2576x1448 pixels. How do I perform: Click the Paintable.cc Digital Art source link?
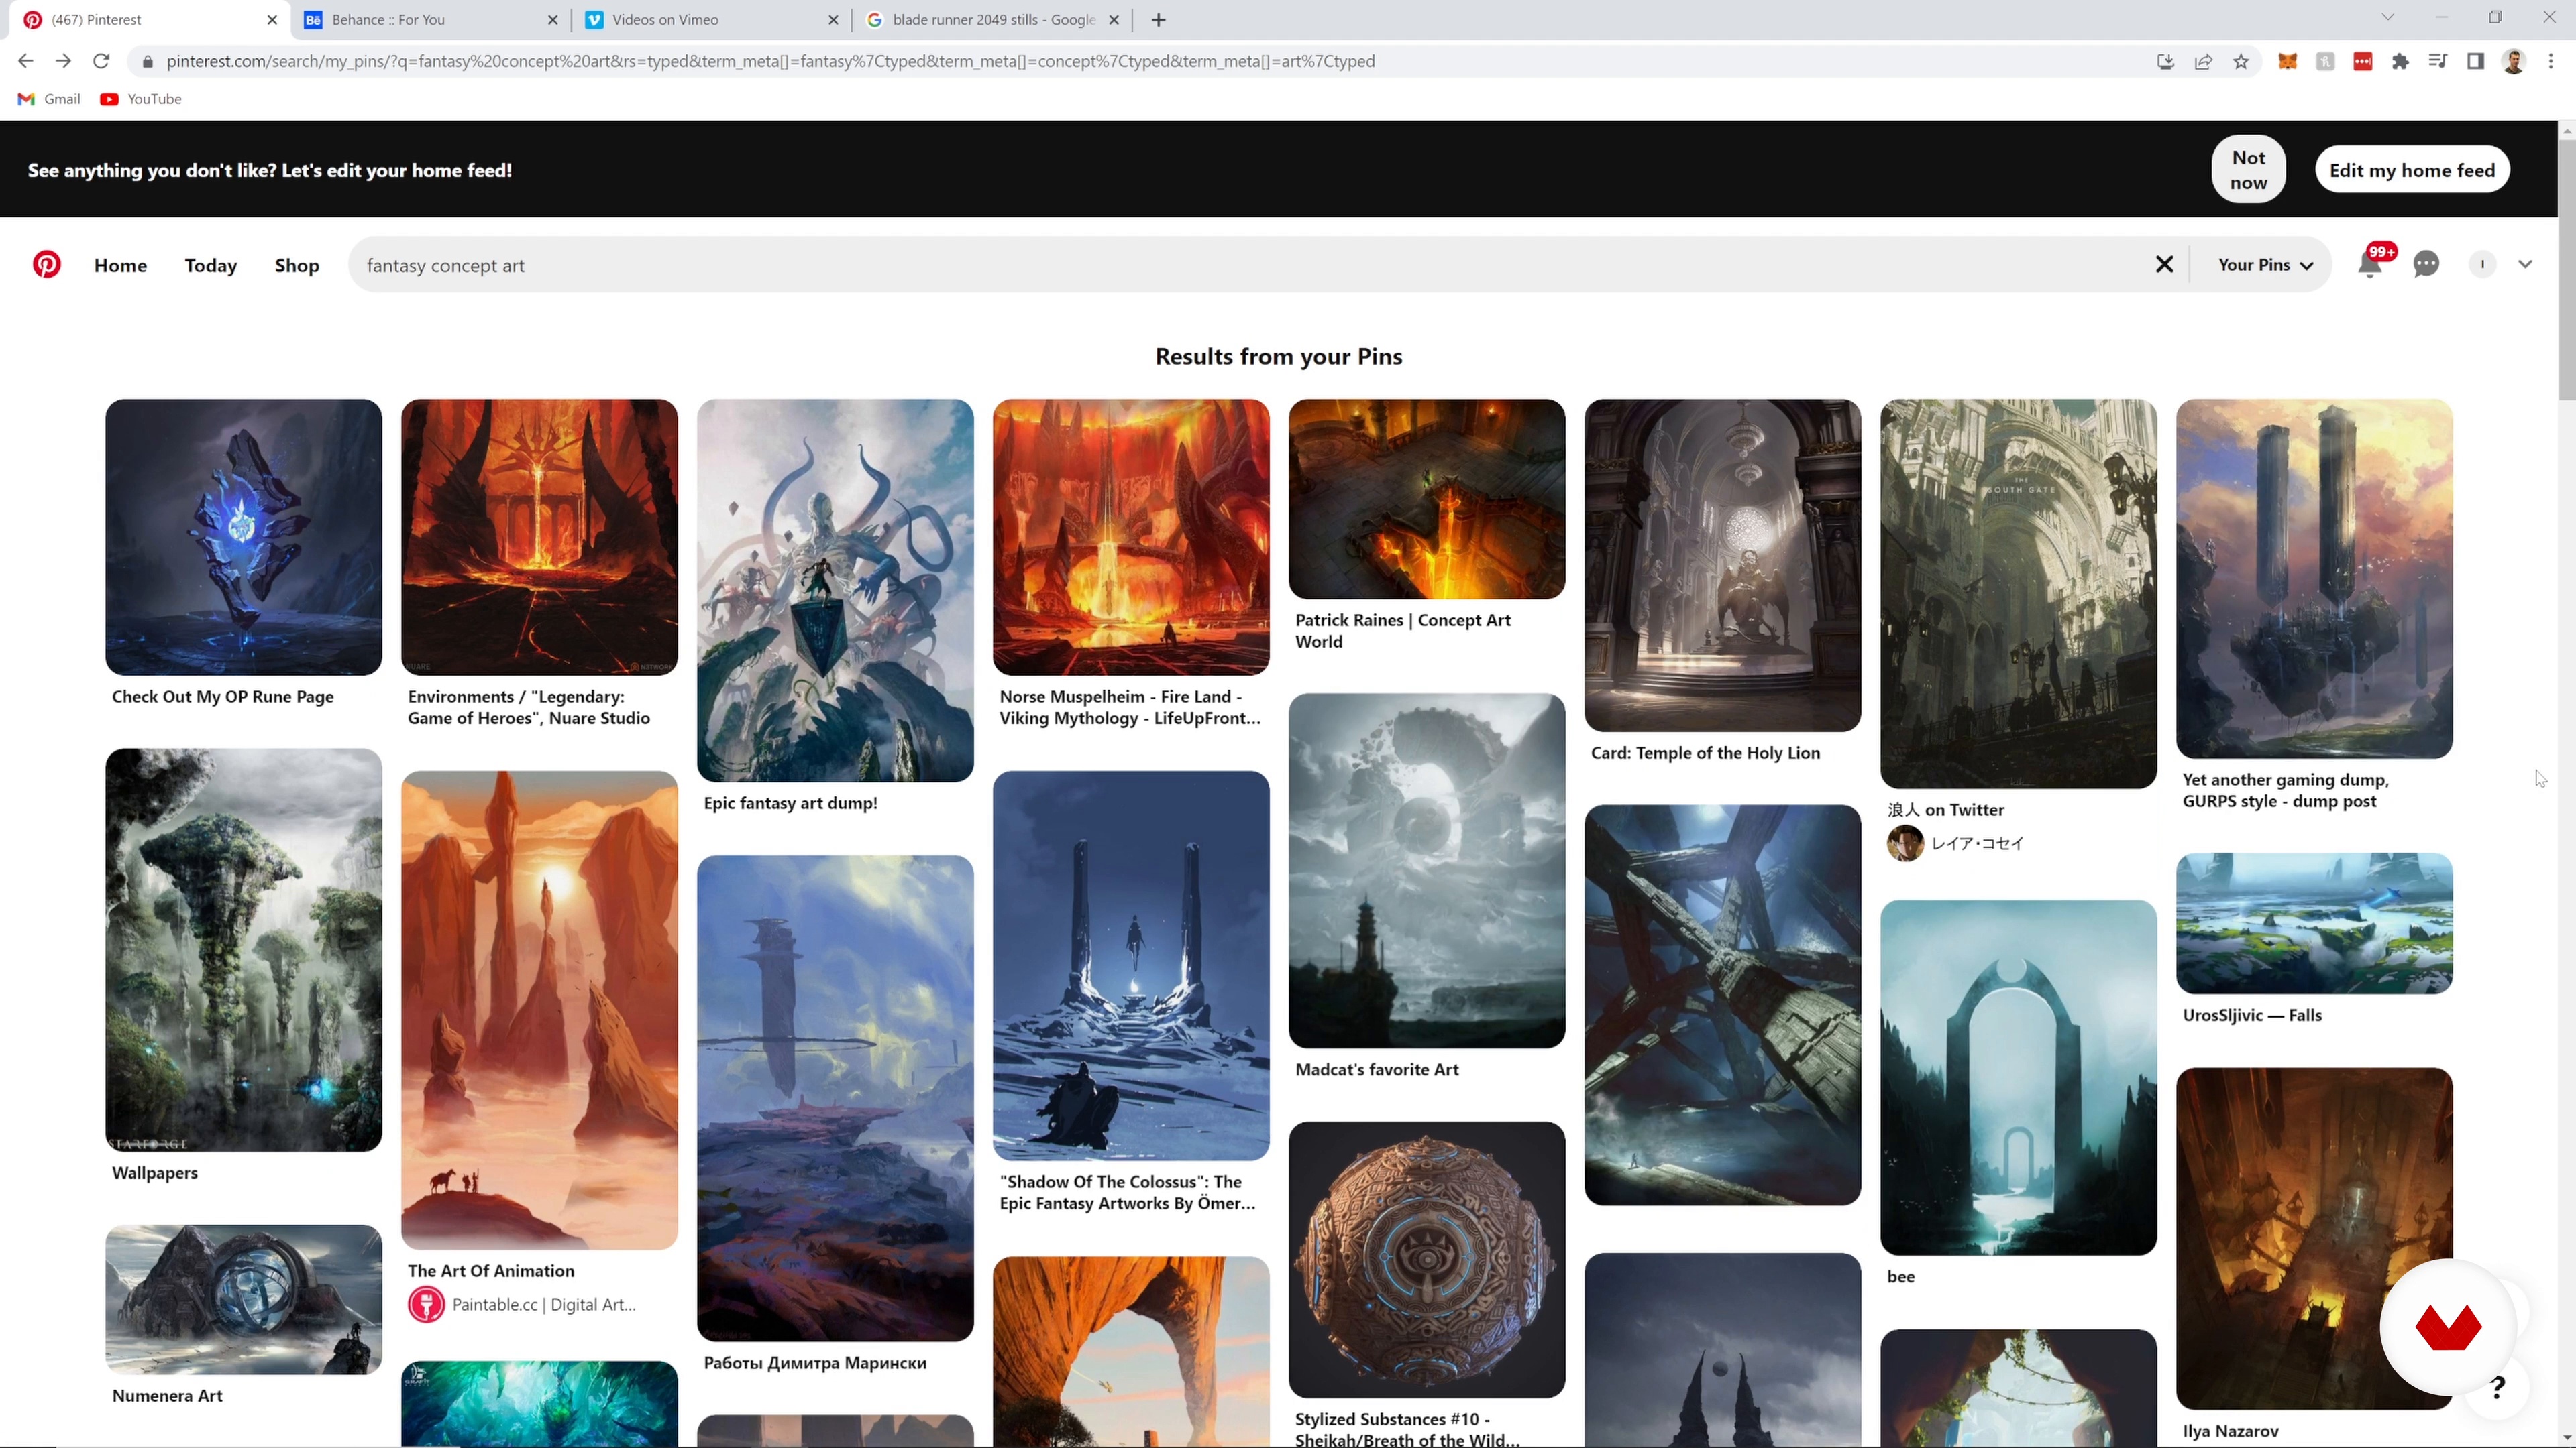pos(522,1304)
